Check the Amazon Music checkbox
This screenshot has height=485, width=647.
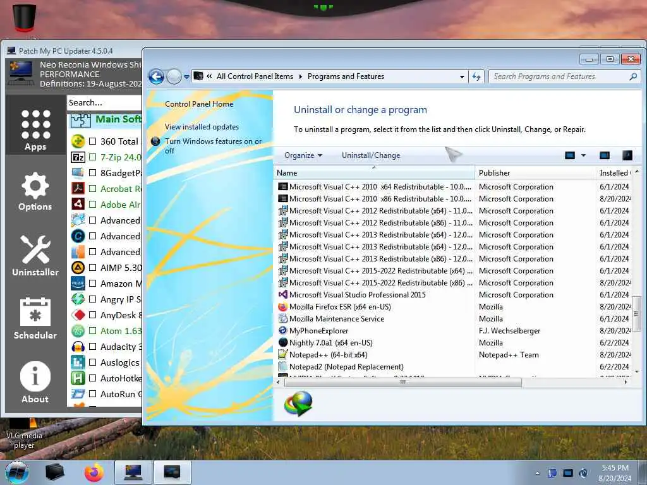(93, 284)
